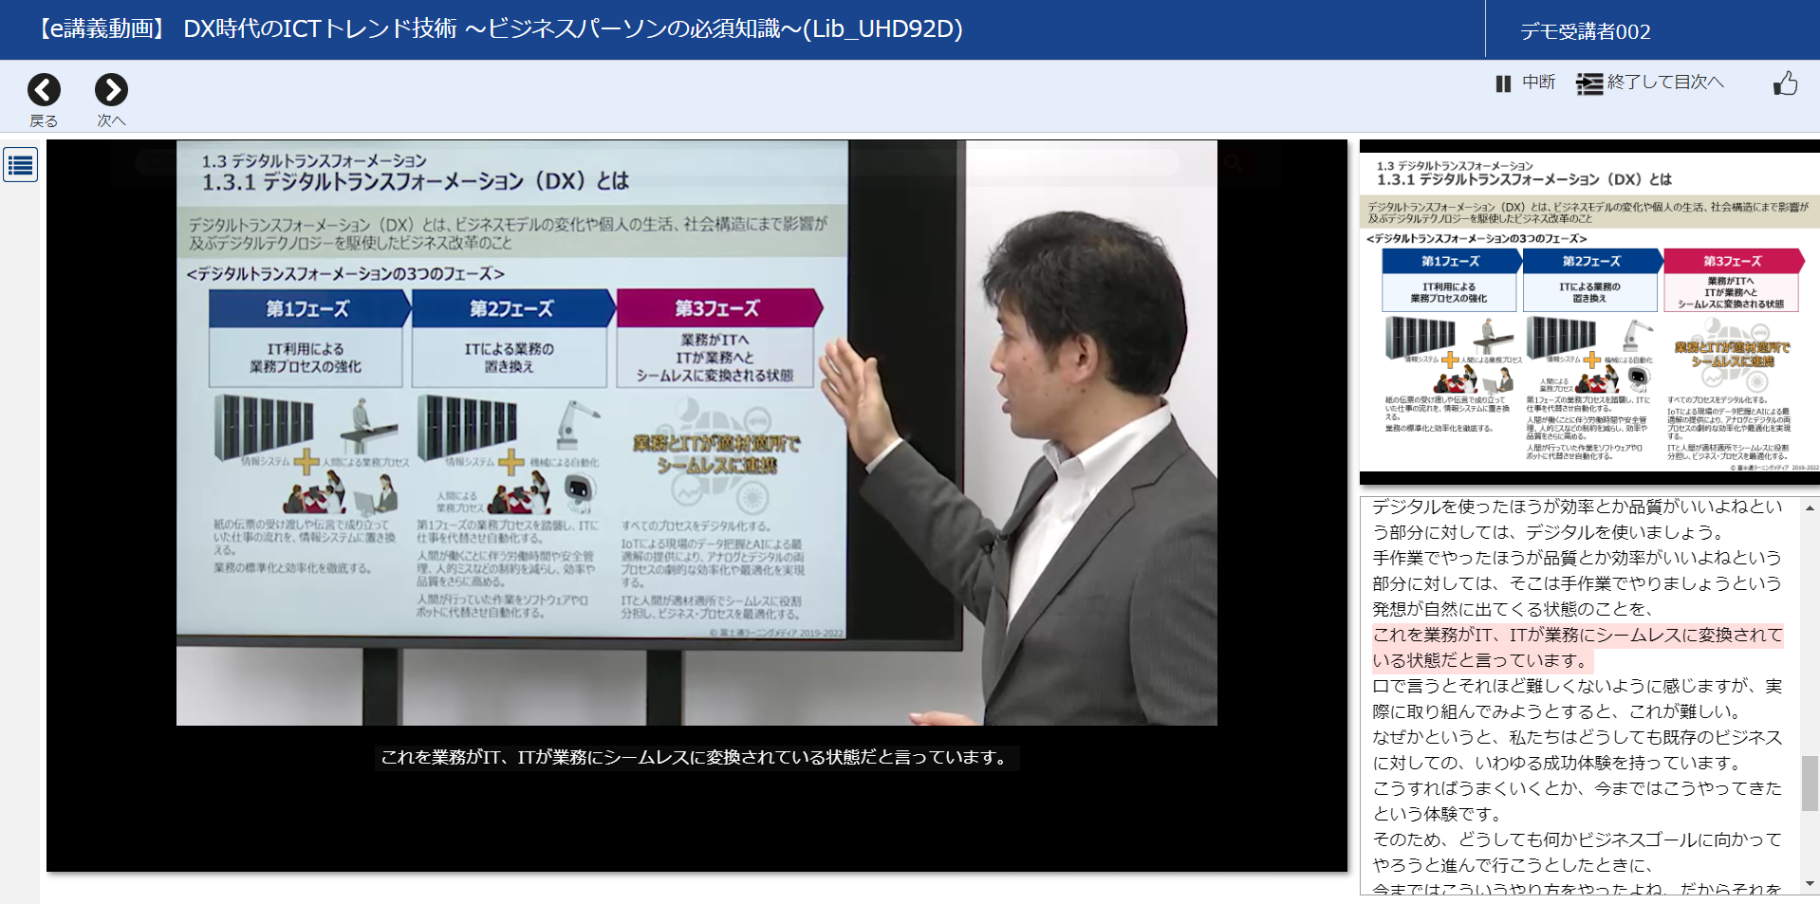Advance with the 次へ arrow icon
Screen dimensions: 1820x904
111,89
